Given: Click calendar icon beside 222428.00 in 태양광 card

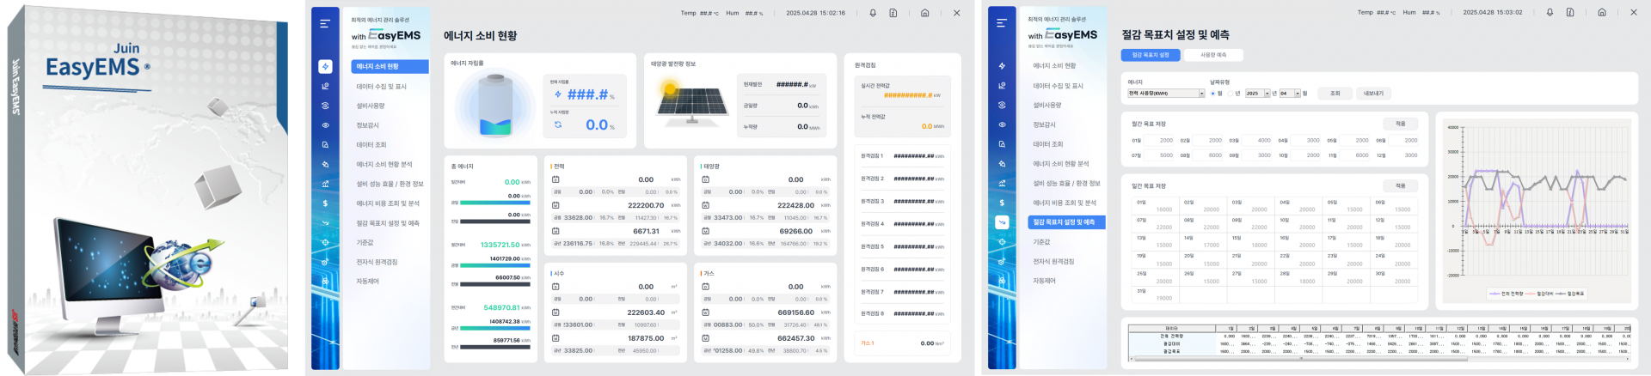Looking at the screenshot, I should tap(705, 205).
